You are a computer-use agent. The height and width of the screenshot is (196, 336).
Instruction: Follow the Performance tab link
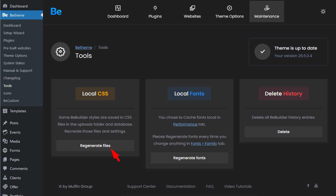point(185,124)
